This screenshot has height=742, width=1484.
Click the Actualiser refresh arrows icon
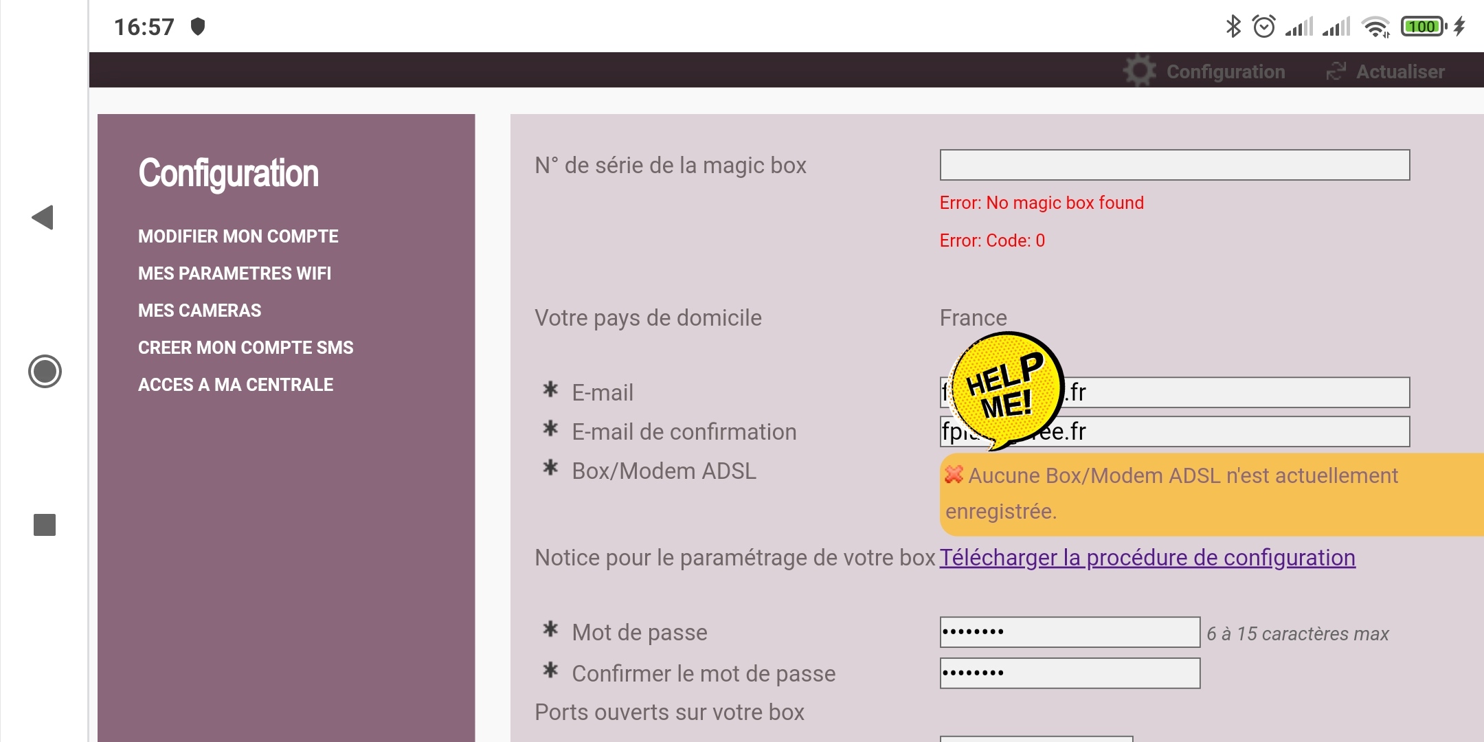pyautogui.click(x=1336, y=71)
